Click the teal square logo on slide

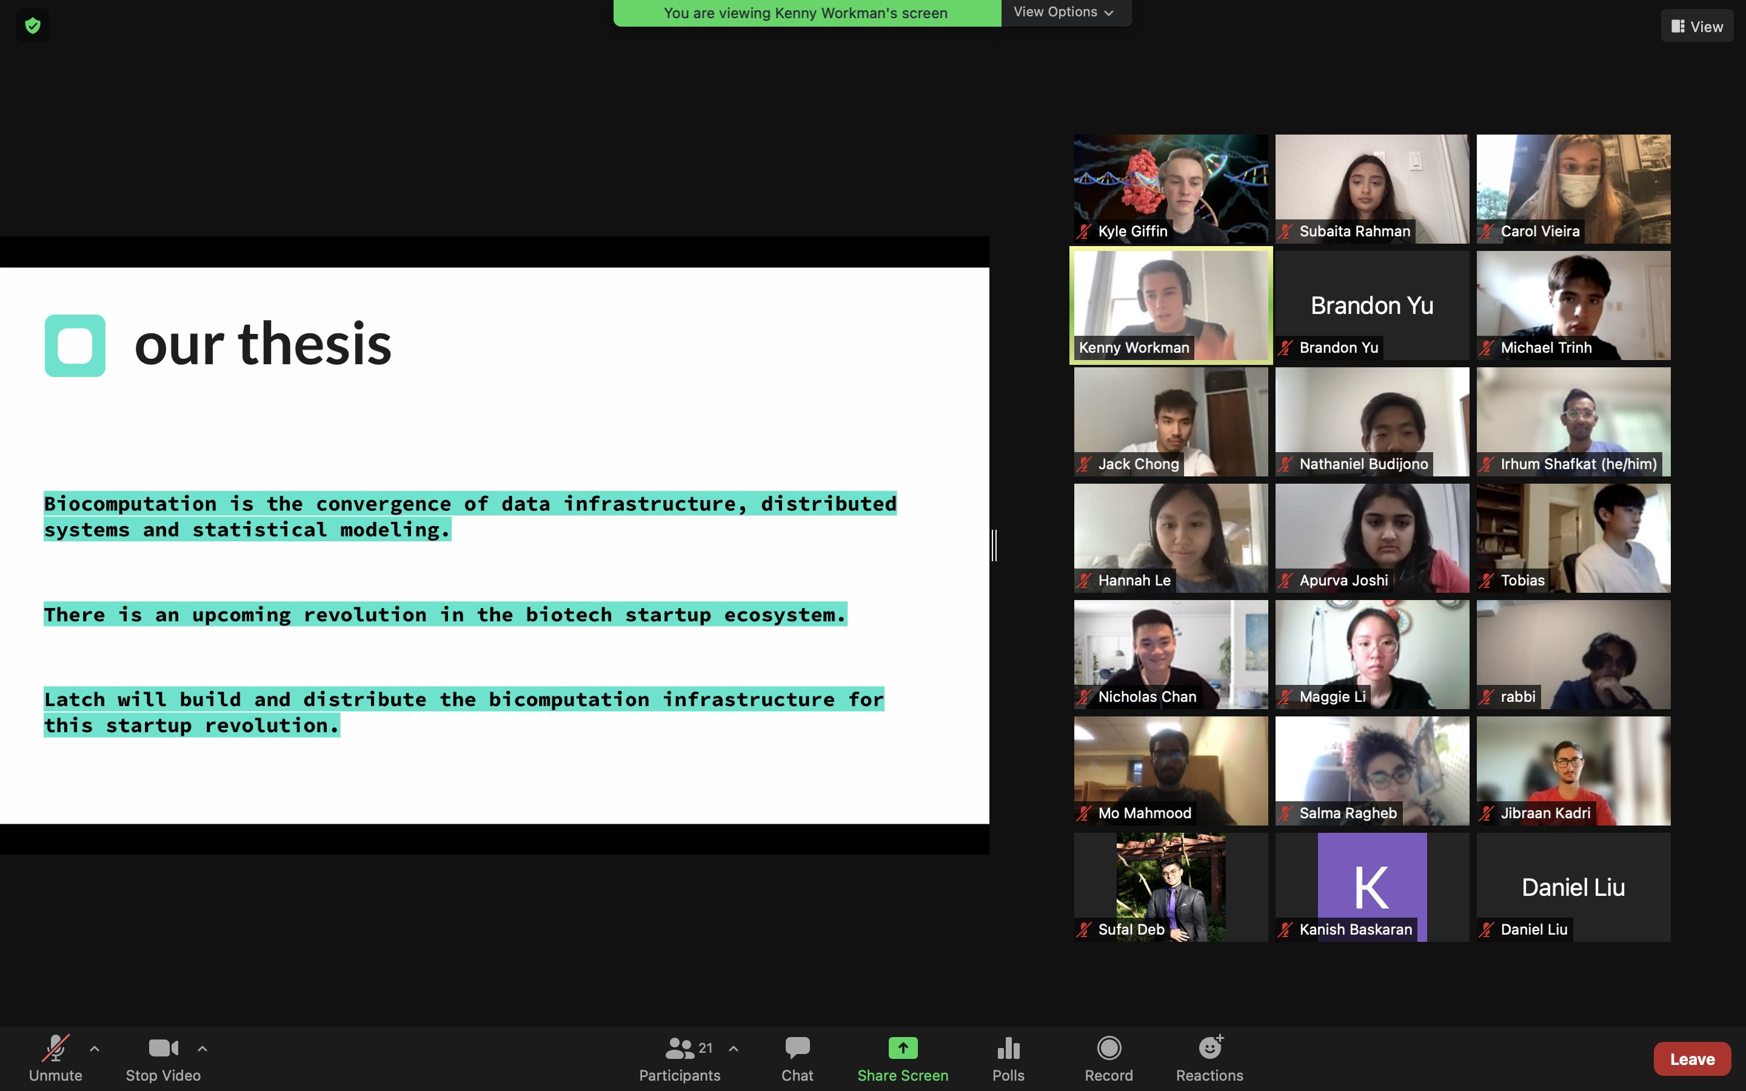click(75, 345)
